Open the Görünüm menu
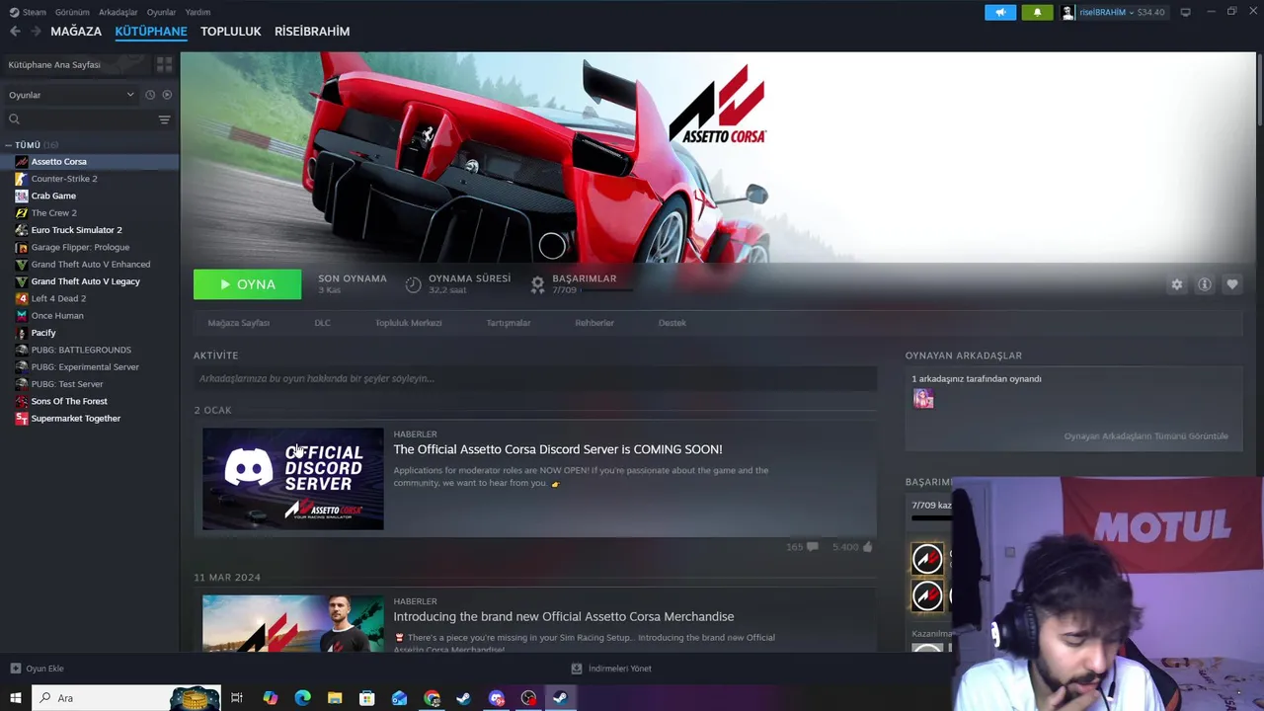 click(x=72, y=12)
